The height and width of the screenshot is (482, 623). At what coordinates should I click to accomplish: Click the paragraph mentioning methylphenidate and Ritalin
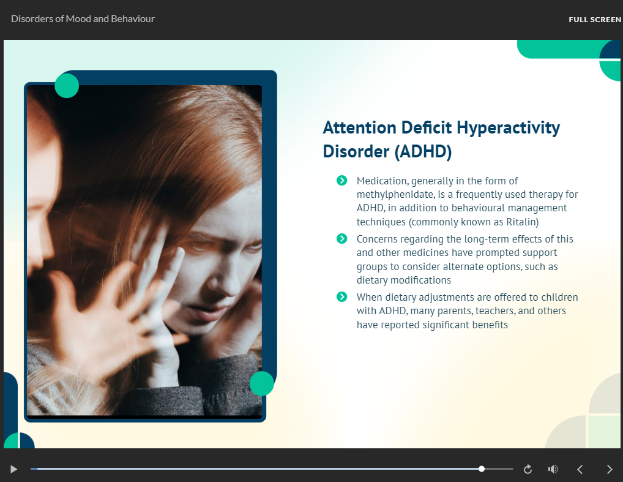pyautogui.click(x=467, y=201)
